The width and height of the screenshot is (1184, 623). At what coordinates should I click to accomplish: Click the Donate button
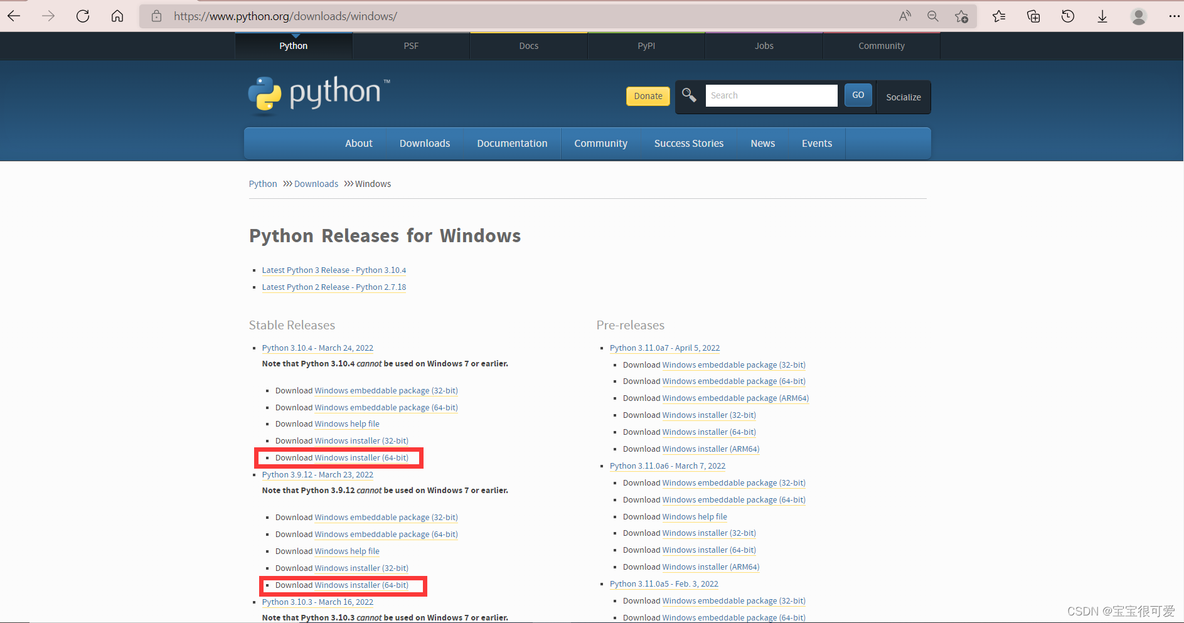pyautogui.click(x=648, y=95)
